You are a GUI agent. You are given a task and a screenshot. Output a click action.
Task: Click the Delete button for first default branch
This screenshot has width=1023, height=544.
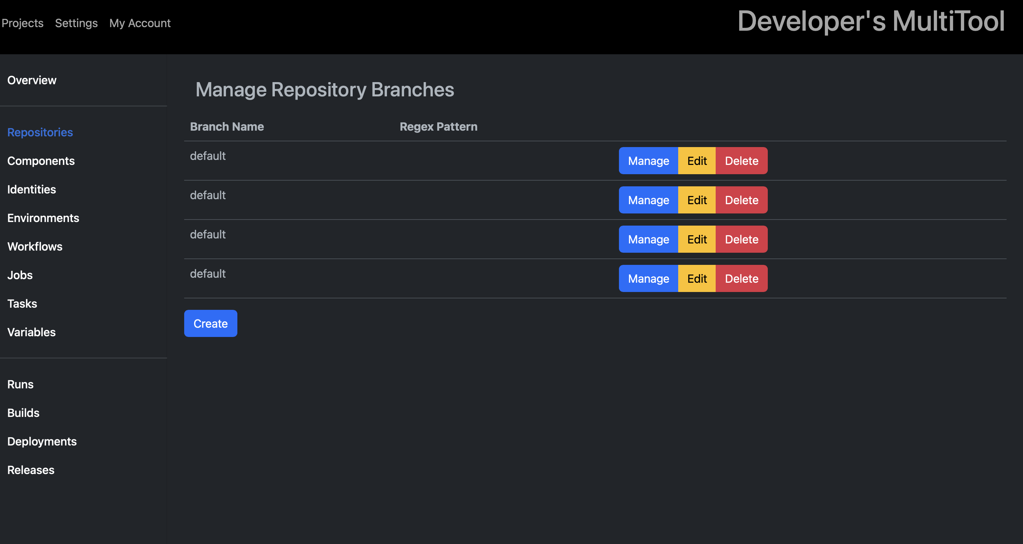coord(742,160)
